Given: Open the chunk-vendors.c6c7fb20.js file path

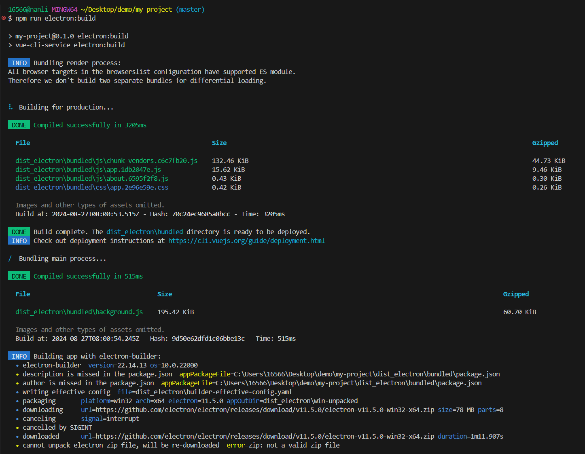Looking at the screenshot, I should [106, 160].
